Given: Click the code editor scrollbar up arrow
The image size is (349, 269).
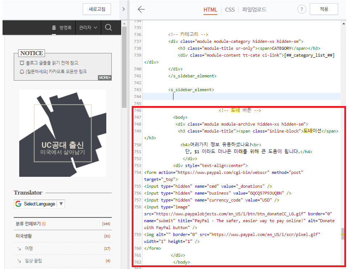Looking at the screenshot, I should 344,23.
